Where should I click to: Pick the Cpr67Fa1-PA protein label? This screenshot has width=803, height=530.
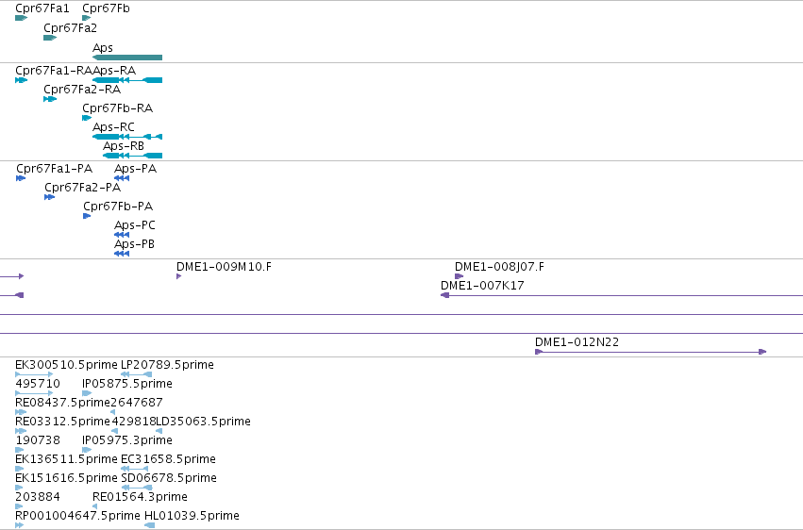click(x=55, y=169)
